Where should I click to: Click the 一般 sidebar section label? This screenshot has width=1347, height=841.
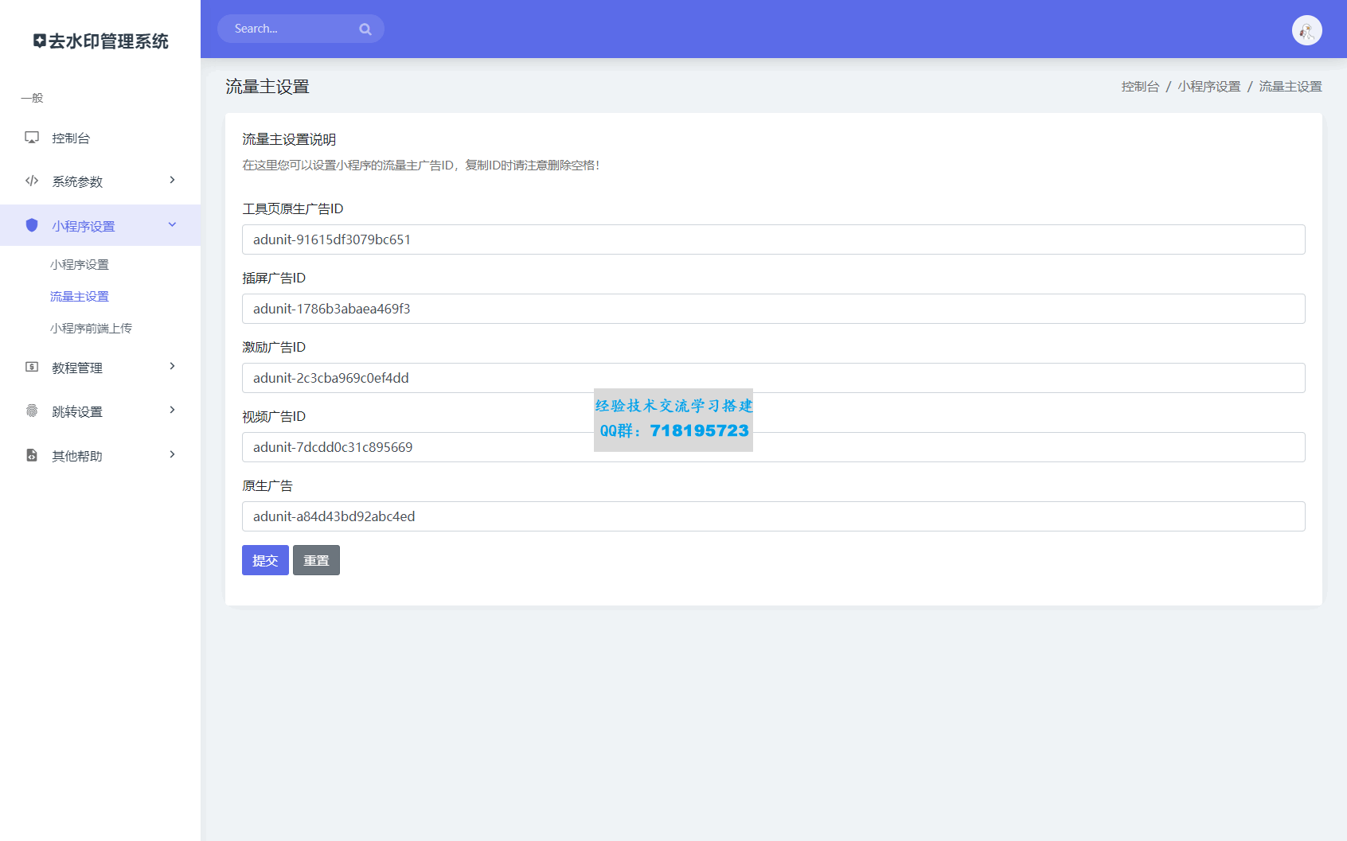tap(32, 98)
